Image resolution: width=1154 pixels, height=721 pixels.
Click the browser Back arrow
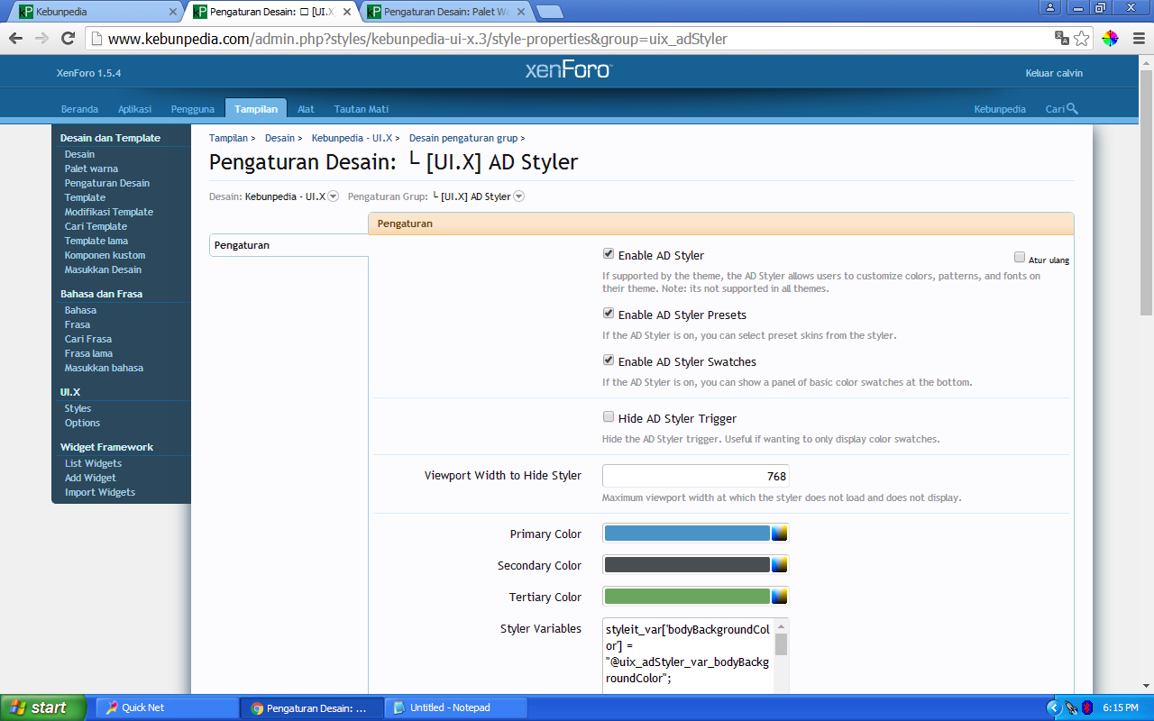click(x=15, y=39)
